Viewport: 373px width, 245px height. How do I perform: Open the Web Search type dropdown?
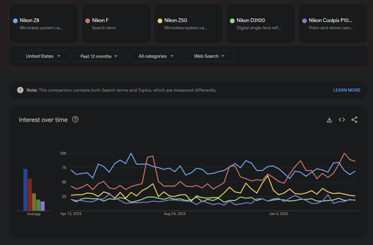[x=209, y=56]
